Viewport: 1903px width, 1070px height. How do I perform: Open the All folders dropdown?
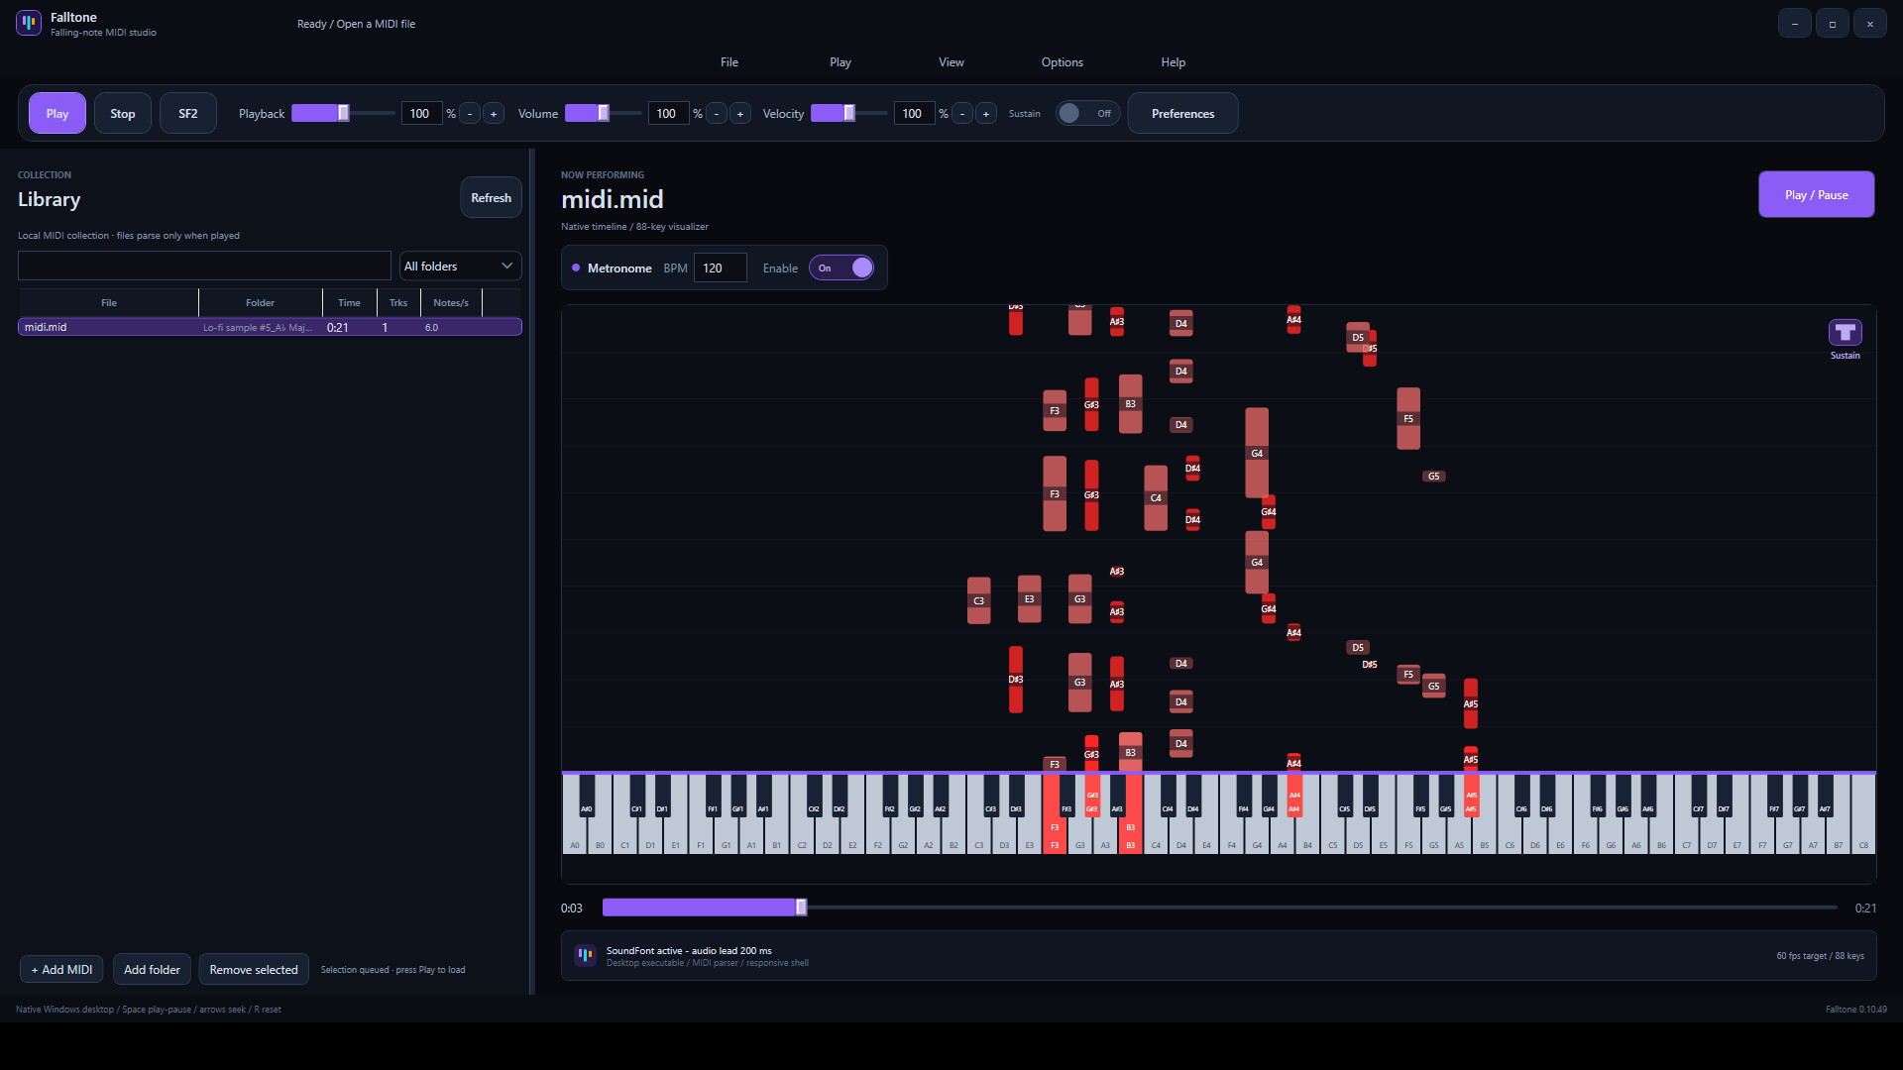(x=460, y=266)
